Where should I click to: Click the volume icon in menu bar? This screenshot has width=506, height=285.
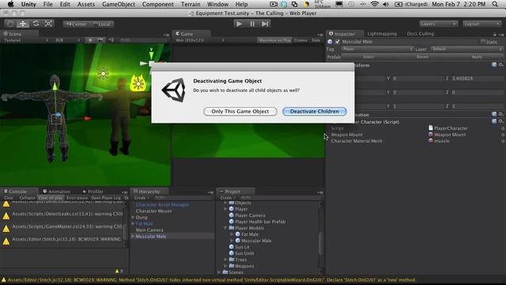click(385, 4)
